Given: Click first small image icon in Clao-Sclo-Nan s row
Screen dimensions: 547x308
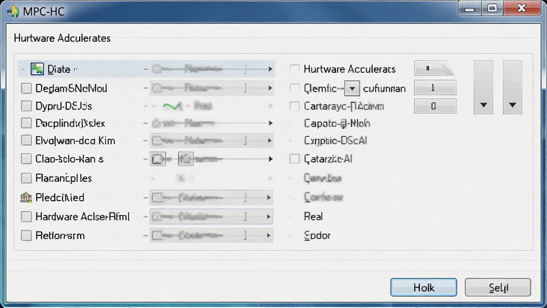Looking at the screenshot, I should click(158, 159).
